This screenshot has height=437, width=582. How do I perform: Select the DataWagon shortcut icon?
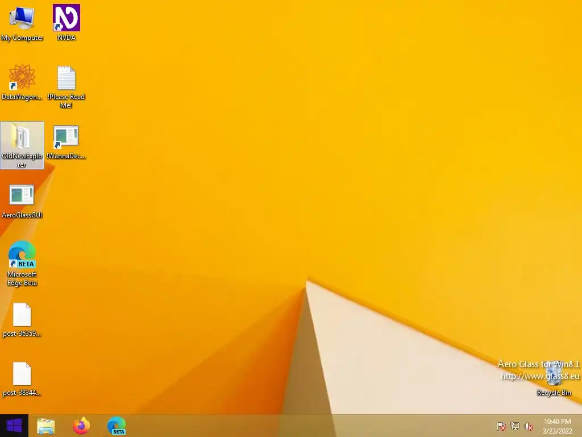pos(22,82)
